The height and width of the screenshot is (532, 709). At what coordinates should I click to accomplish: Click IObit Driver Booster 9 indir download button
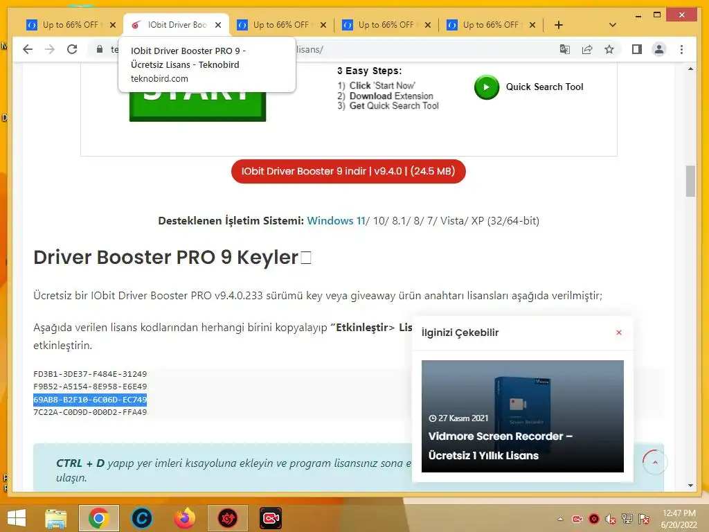click(x=348, y=172)
